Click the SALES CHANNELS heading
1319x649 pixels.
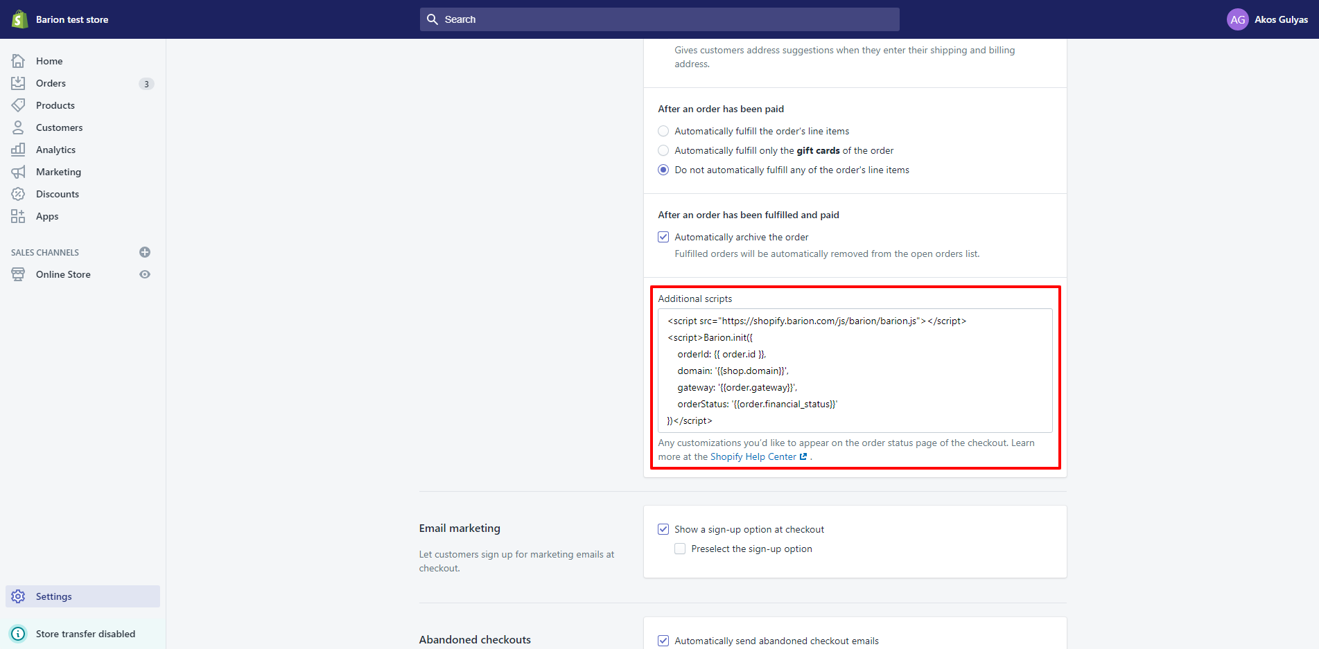pyautogui.click(x=45, y=252)
